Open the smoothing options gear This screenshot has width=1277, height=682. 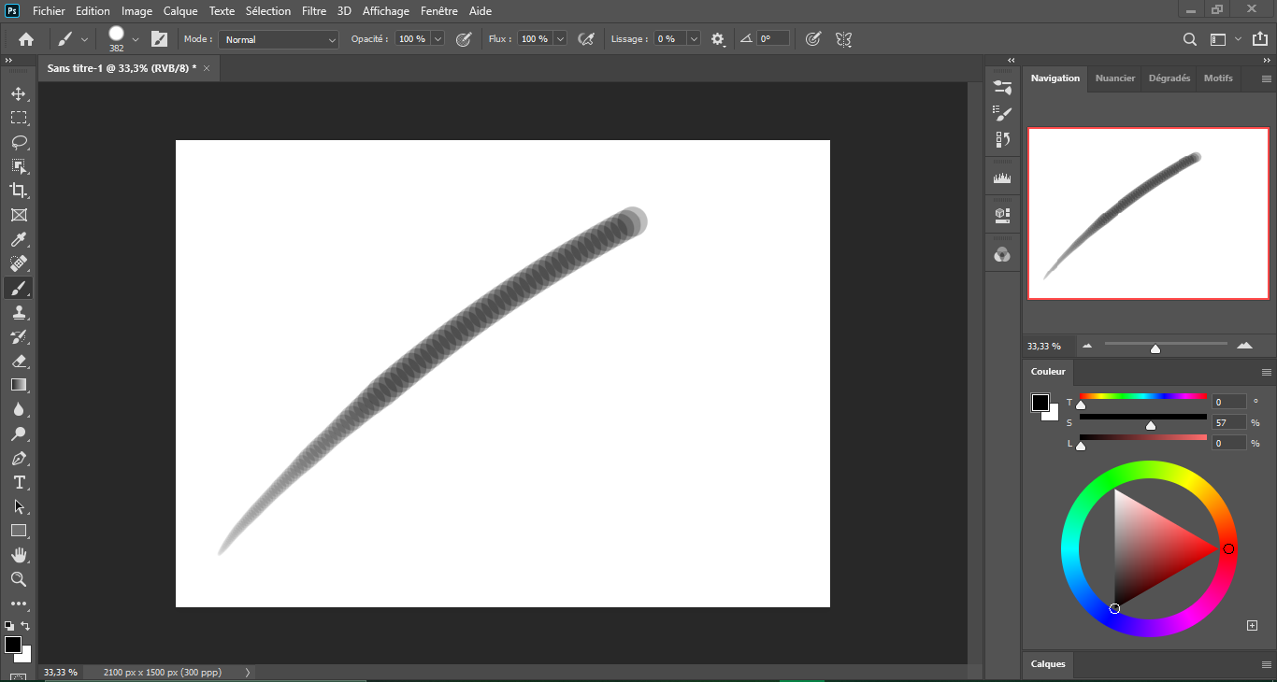(x=718, y=39)
